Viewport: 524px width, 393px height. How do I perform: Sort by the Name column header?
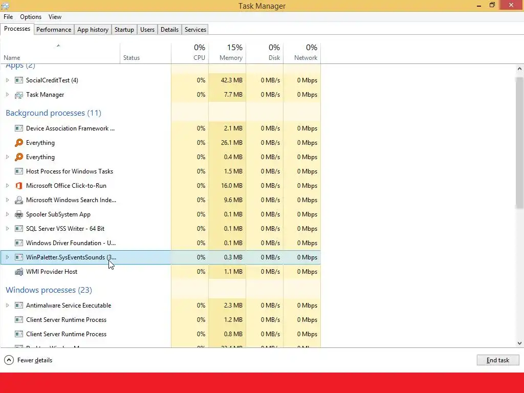(x=60, y=53)
